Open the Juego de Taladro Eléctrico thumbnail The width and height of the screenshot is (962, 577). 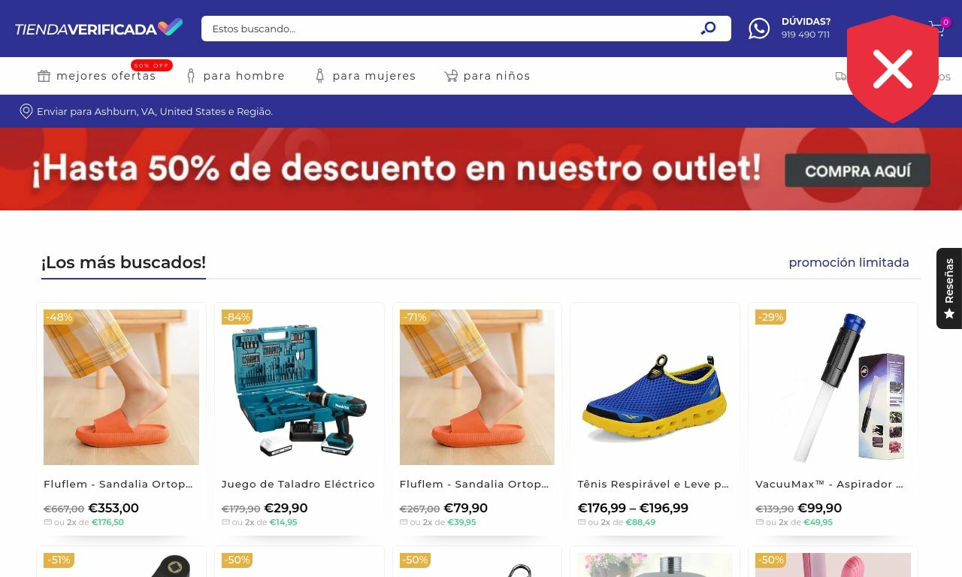299,387
